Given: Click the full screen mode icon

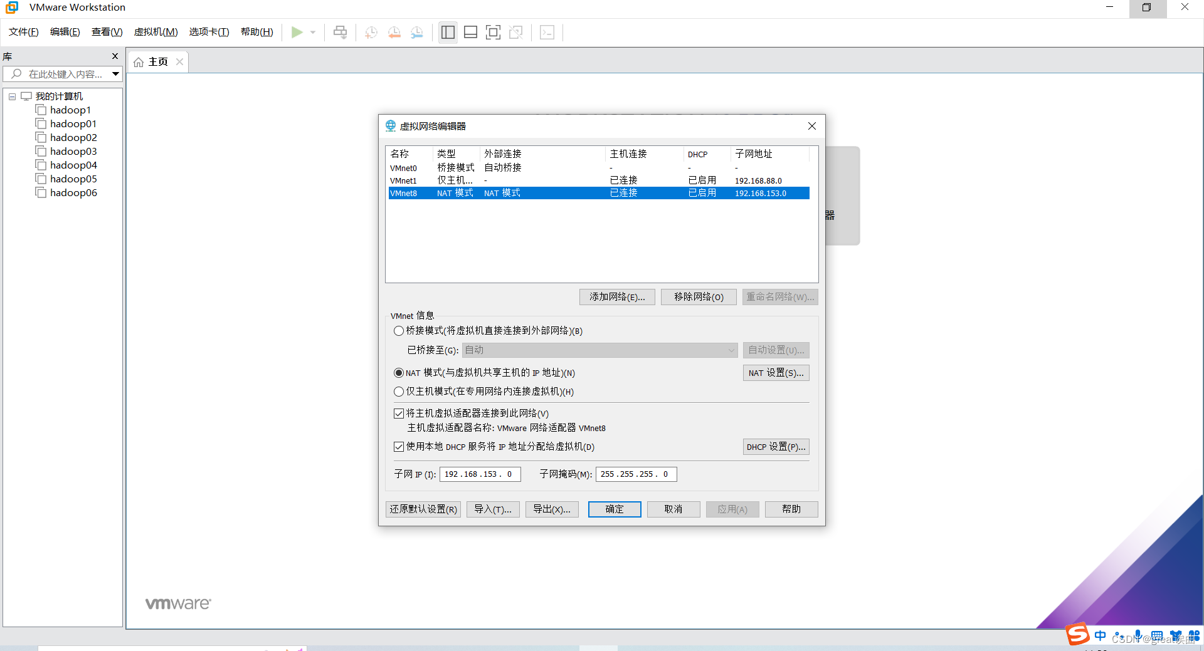Looking at the screenshot, I should pos(493,32).
